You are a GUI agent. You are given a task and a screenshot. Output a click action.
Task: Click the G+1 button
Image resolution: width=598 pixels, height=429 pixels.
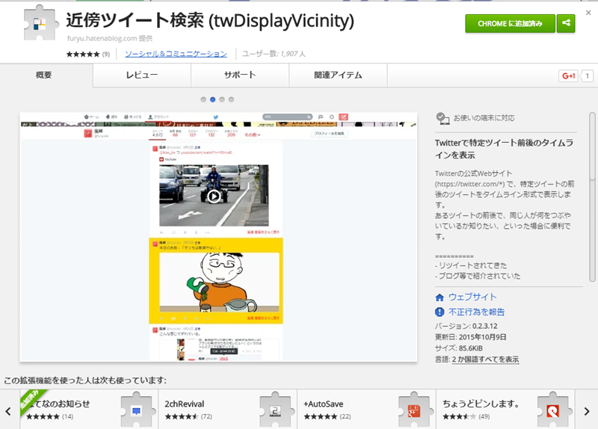(568, 76)
